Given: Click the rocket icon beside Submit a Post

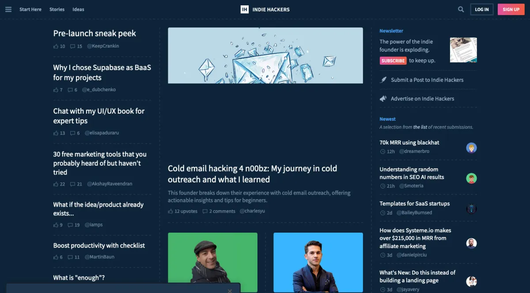Looking at the screenshot, I should (x=383, y=80).
